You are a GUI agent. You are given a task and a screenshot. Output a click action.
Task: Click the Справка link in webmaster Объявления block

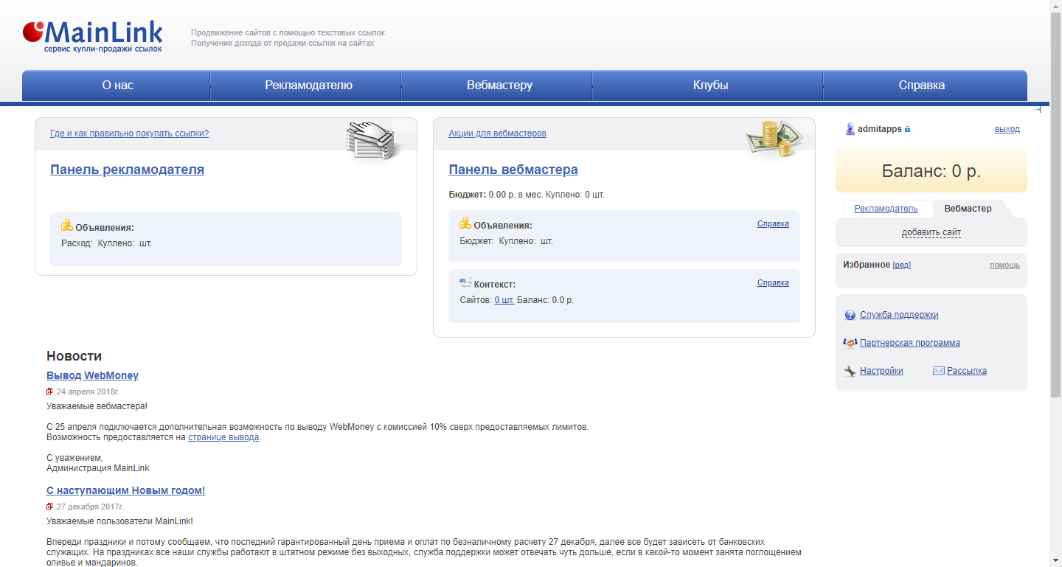pyautogui.click(x=773, y=223)
